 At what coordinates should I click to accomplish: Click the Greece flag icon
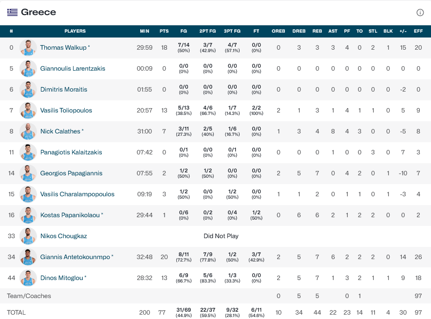12,13
